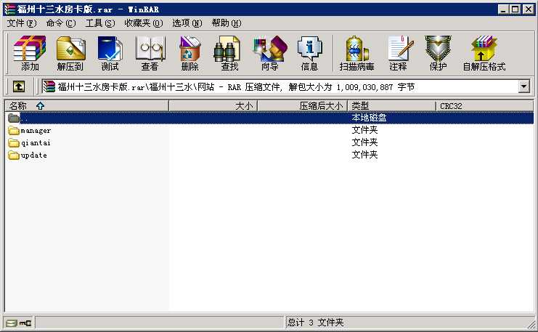Click the status bar text 总计 3 文件夹
This screenshot has height=332, width=538.
[x=315, y=323]
